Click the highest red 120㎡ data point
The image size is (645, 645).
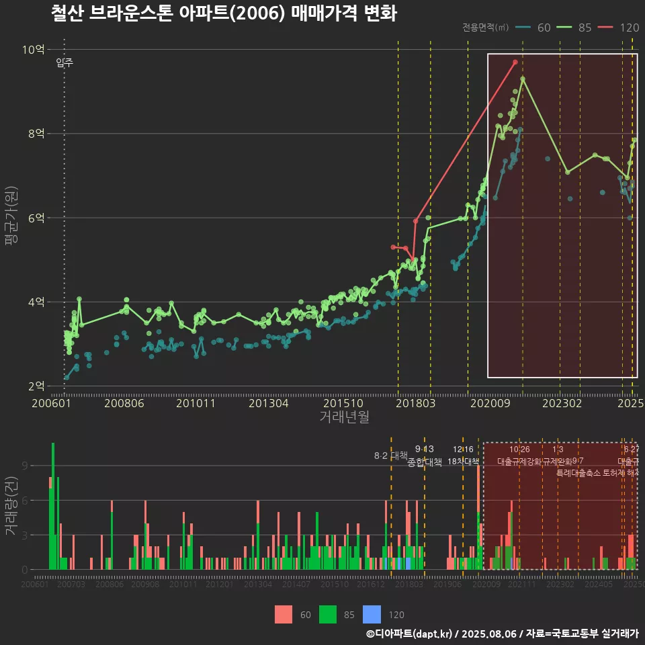point(515,62)
